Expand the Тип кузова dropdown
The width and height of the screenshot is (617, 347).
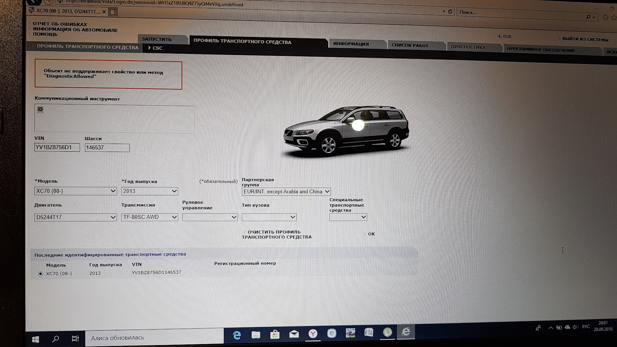tap(269, 217)
